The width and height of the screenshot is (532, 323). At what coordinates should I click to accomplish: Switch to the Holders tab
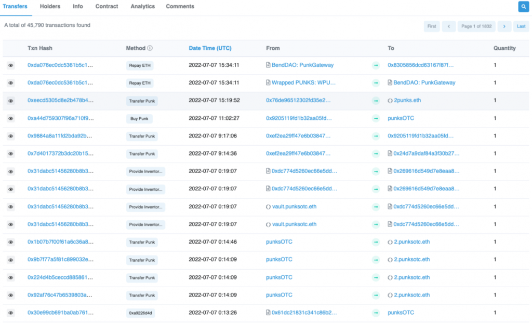pos(50,6)
